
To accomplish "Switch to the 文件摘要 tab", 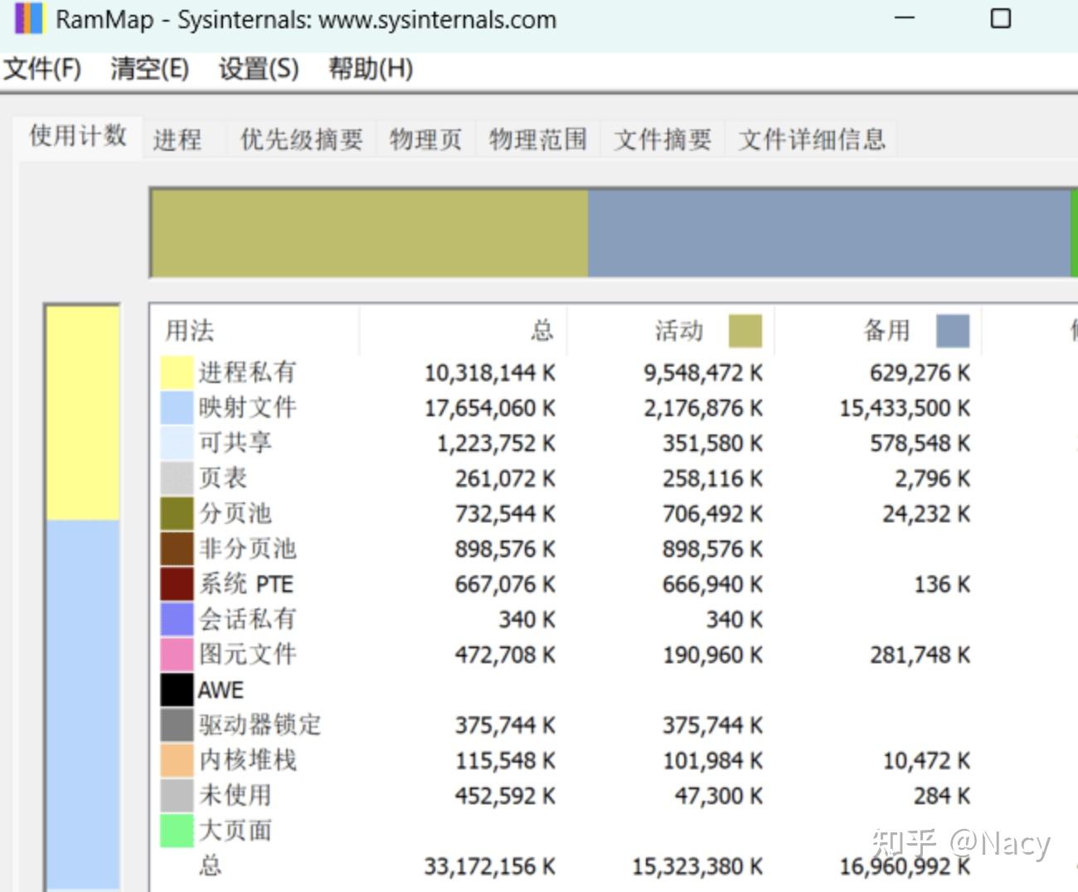I will point(662,138).
